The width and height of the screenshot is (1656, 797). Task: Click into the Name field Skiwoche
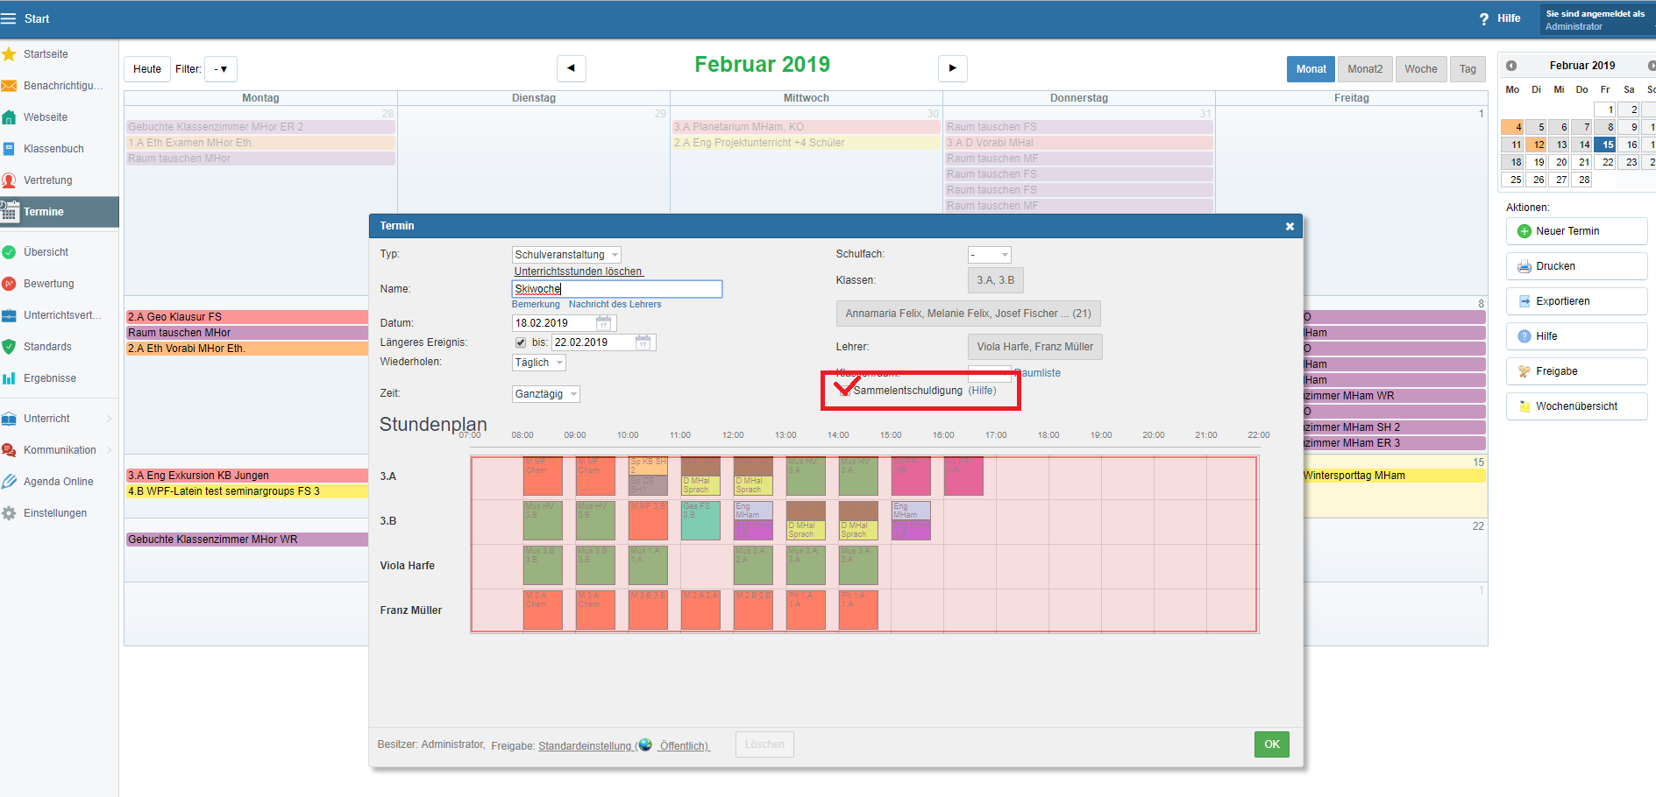[x=616, y=289]
